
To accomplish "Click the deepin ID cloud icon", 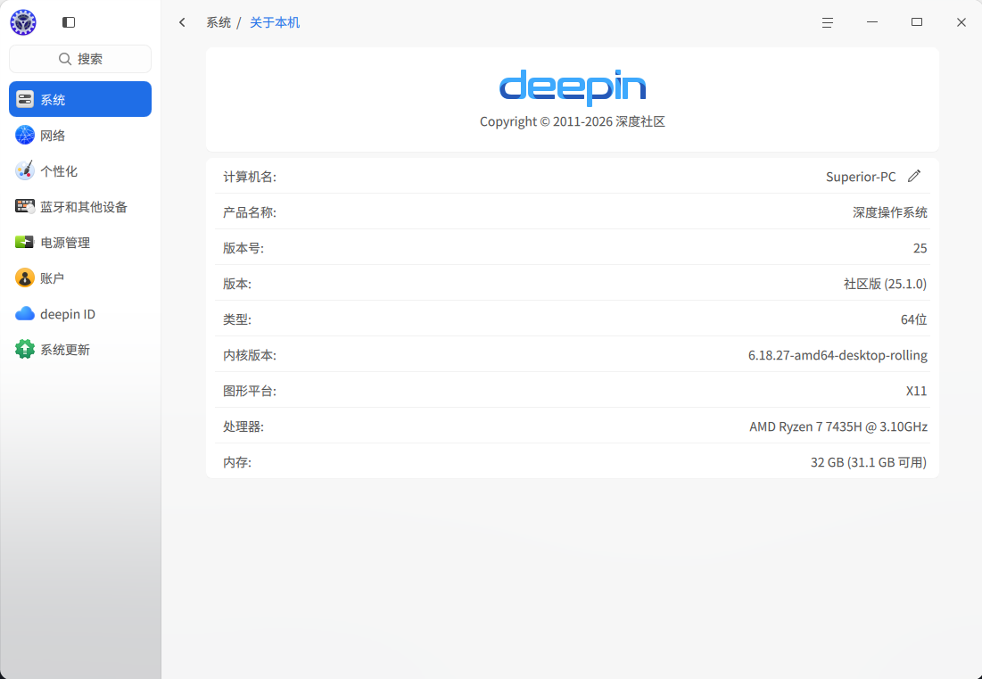I will tap(25, 313).
